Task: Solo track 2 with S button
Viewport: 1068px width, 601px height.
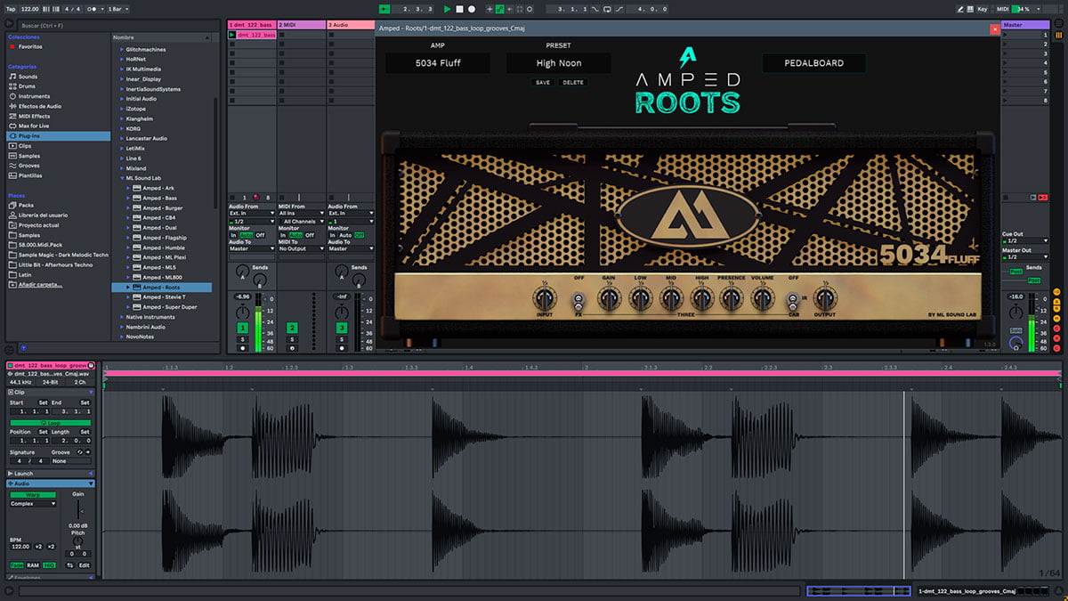Action: [292, 338]
